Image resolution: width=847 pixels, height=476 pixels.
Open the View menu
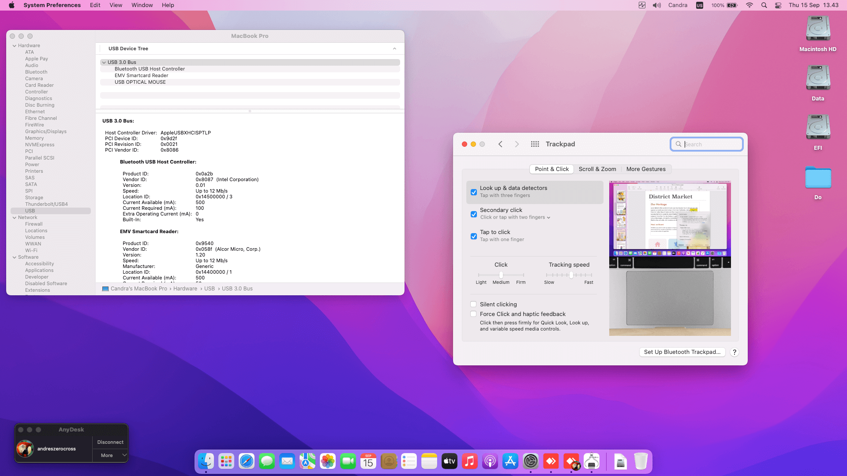[x=116, y=5]
